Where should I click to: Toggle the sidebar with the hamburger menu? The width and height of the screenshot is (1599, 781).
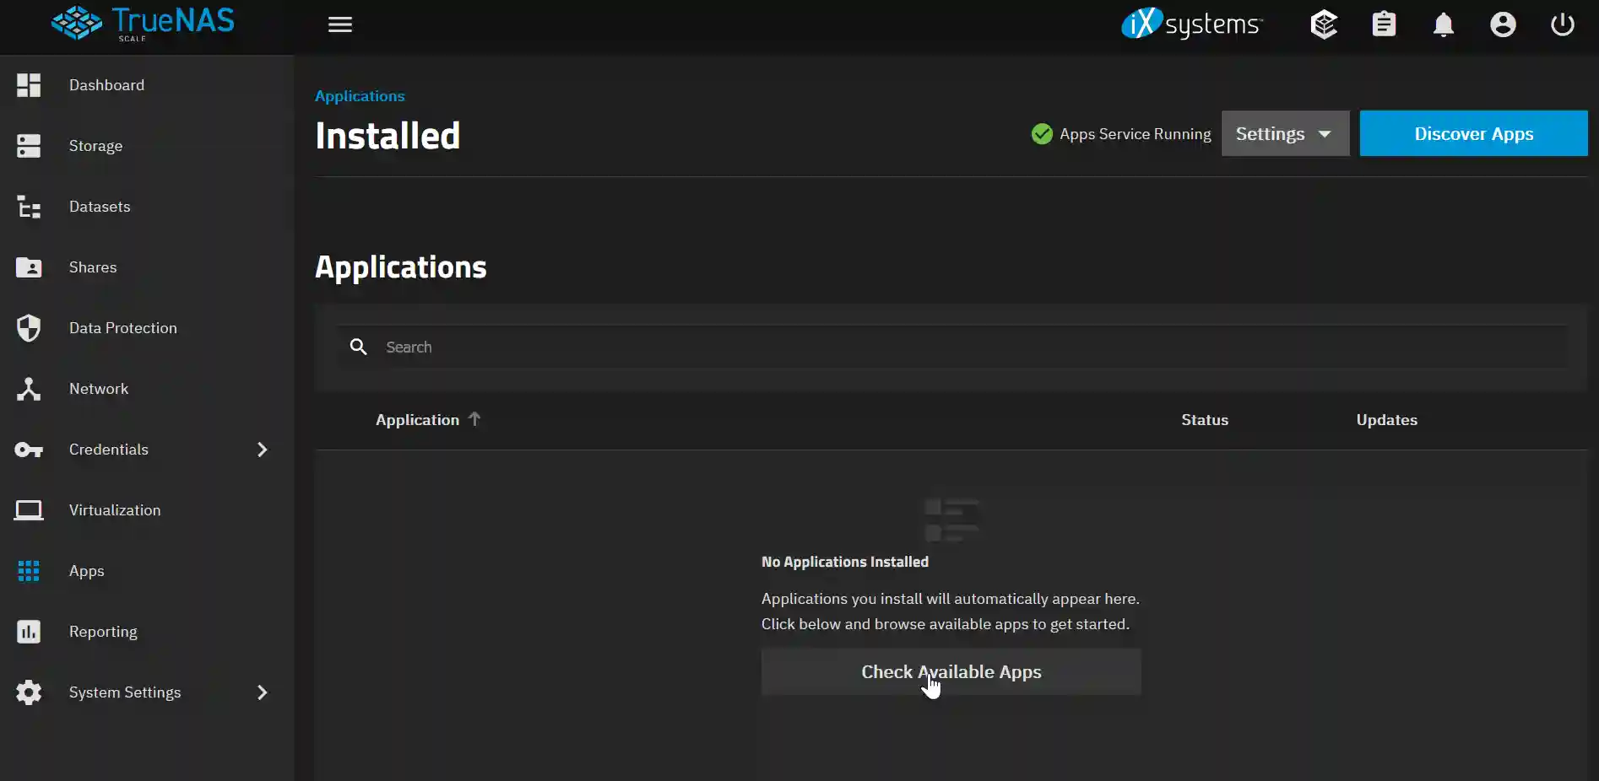click(340, 24)
